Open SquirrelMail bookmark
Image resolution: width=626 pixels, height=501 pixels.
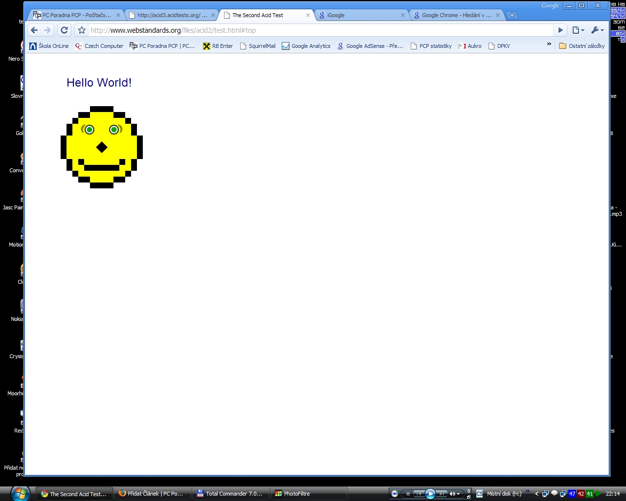(258, 46)
